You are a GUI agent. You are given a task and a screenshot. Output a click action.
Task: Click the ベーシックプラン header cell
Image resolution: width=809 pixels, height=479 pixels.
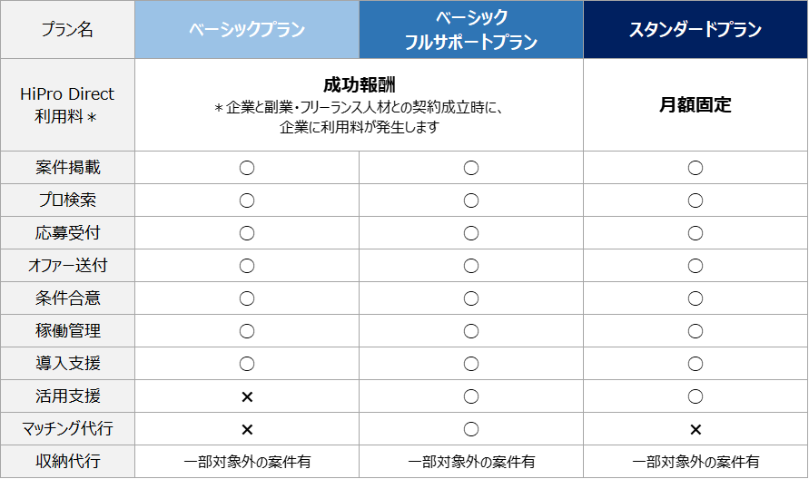[247, 30]
